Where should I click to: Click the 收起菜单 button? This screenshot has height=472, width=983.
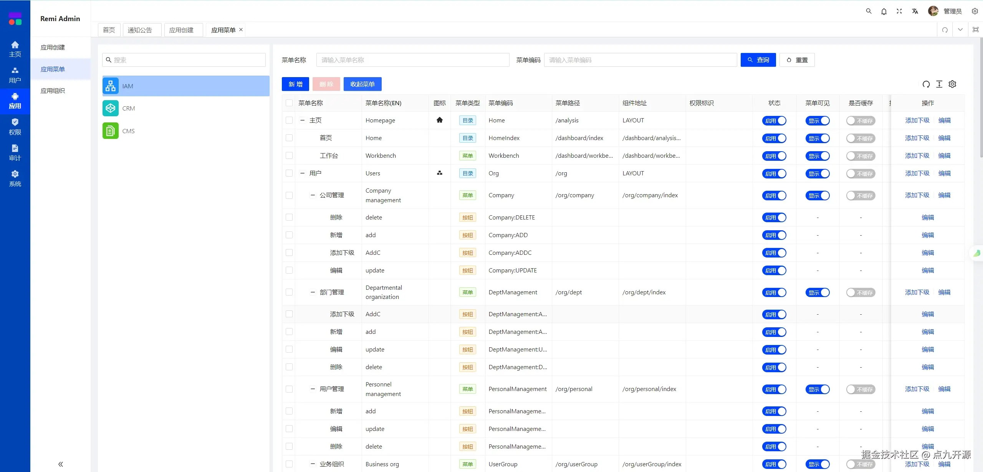click(x=362, y=84)
